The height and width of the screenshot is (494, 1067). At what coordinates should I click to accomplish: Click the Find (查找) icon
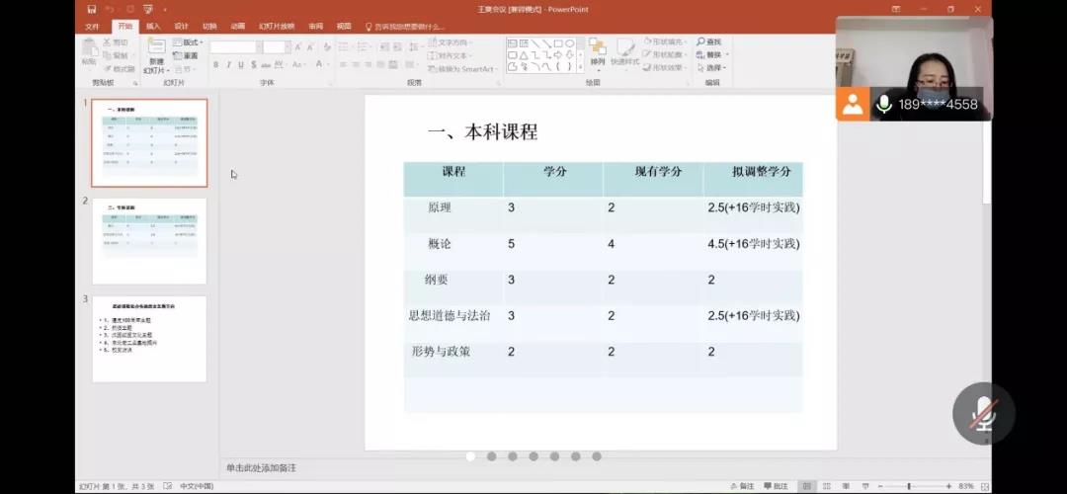tap(708, 42)
